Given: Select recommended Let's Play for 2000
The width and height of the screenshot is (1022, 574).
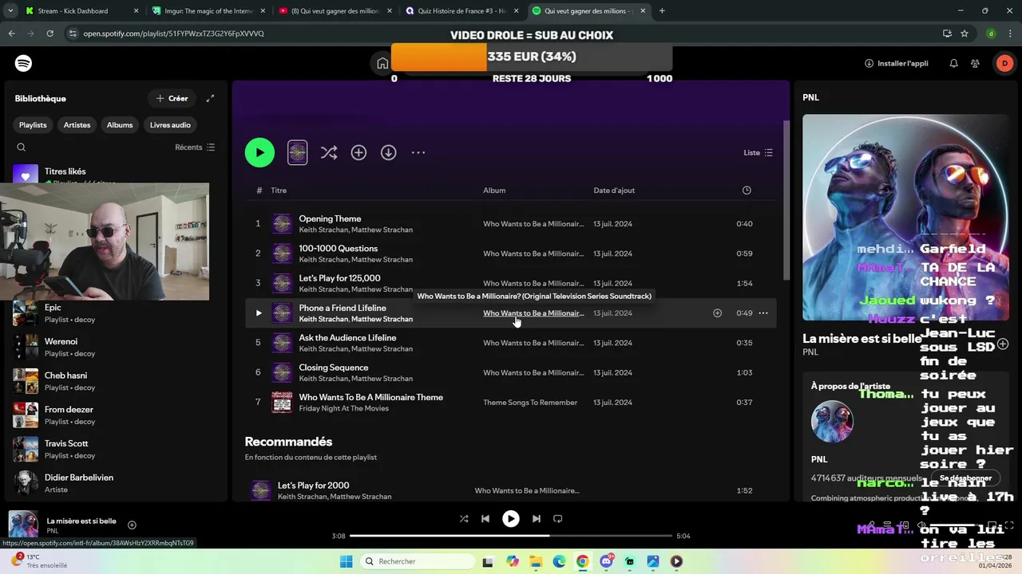Looking at the screenshot, I should point(510,490).
